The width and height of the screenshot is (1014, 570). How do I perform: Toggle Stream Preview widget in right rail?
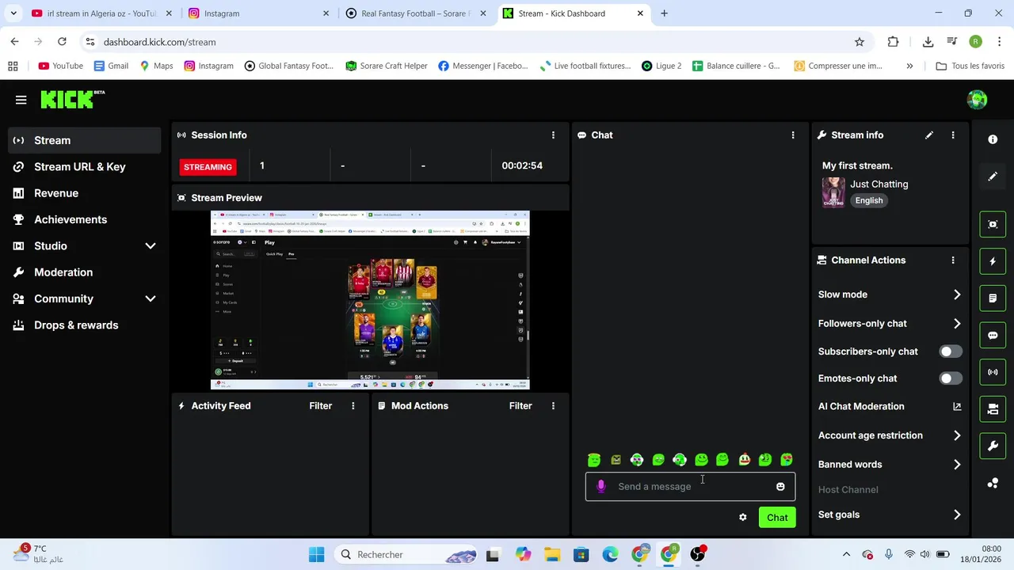coord(993,224)
